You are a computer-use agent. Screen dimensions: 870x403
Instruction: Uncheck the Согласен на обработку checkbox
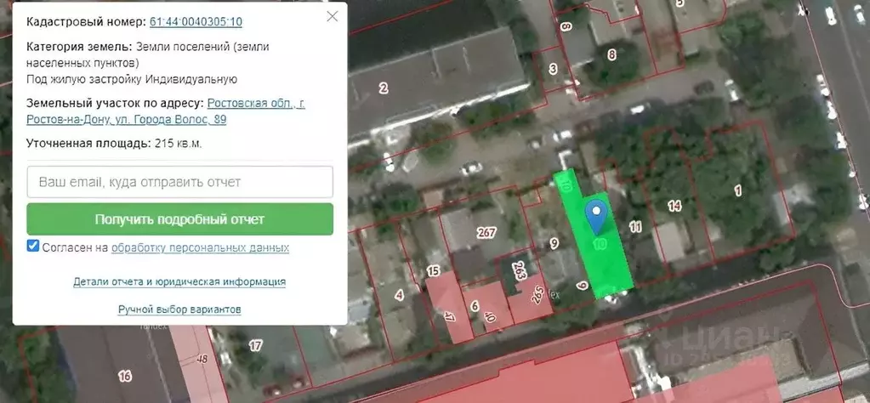(x=32, y=246)
